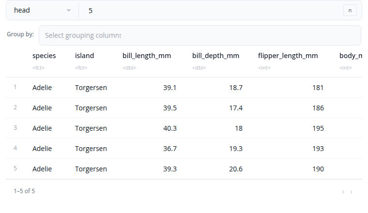Click the bill length value 39.1
The height and width of the screenshot is (213, 368).
[x=169, y=88]
